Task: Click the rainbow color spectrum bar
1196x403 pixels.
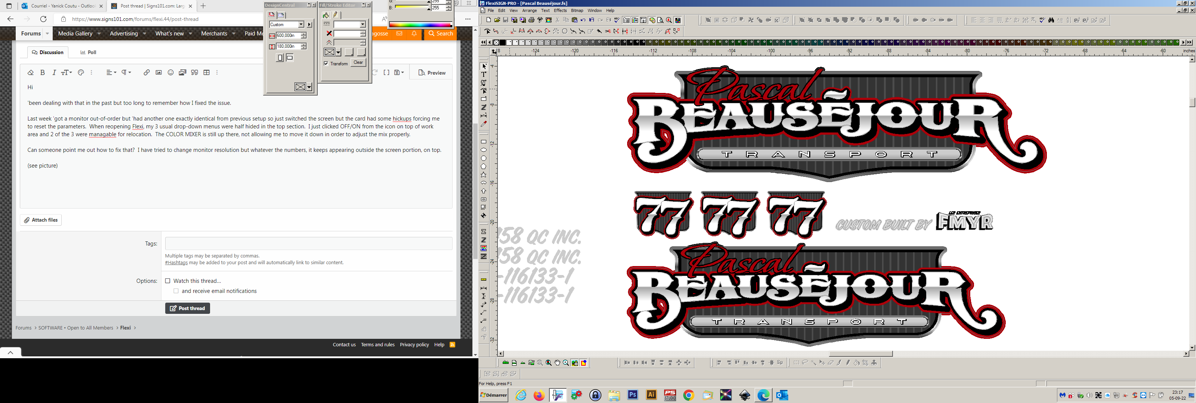Action: point(420,25)
